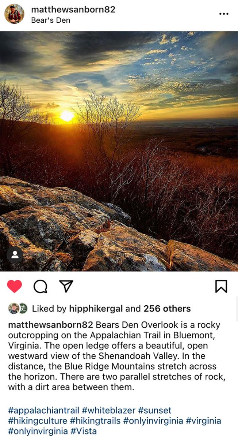
Task: Tap the likers' small avatar icons
Action: [x=18, y=309]
